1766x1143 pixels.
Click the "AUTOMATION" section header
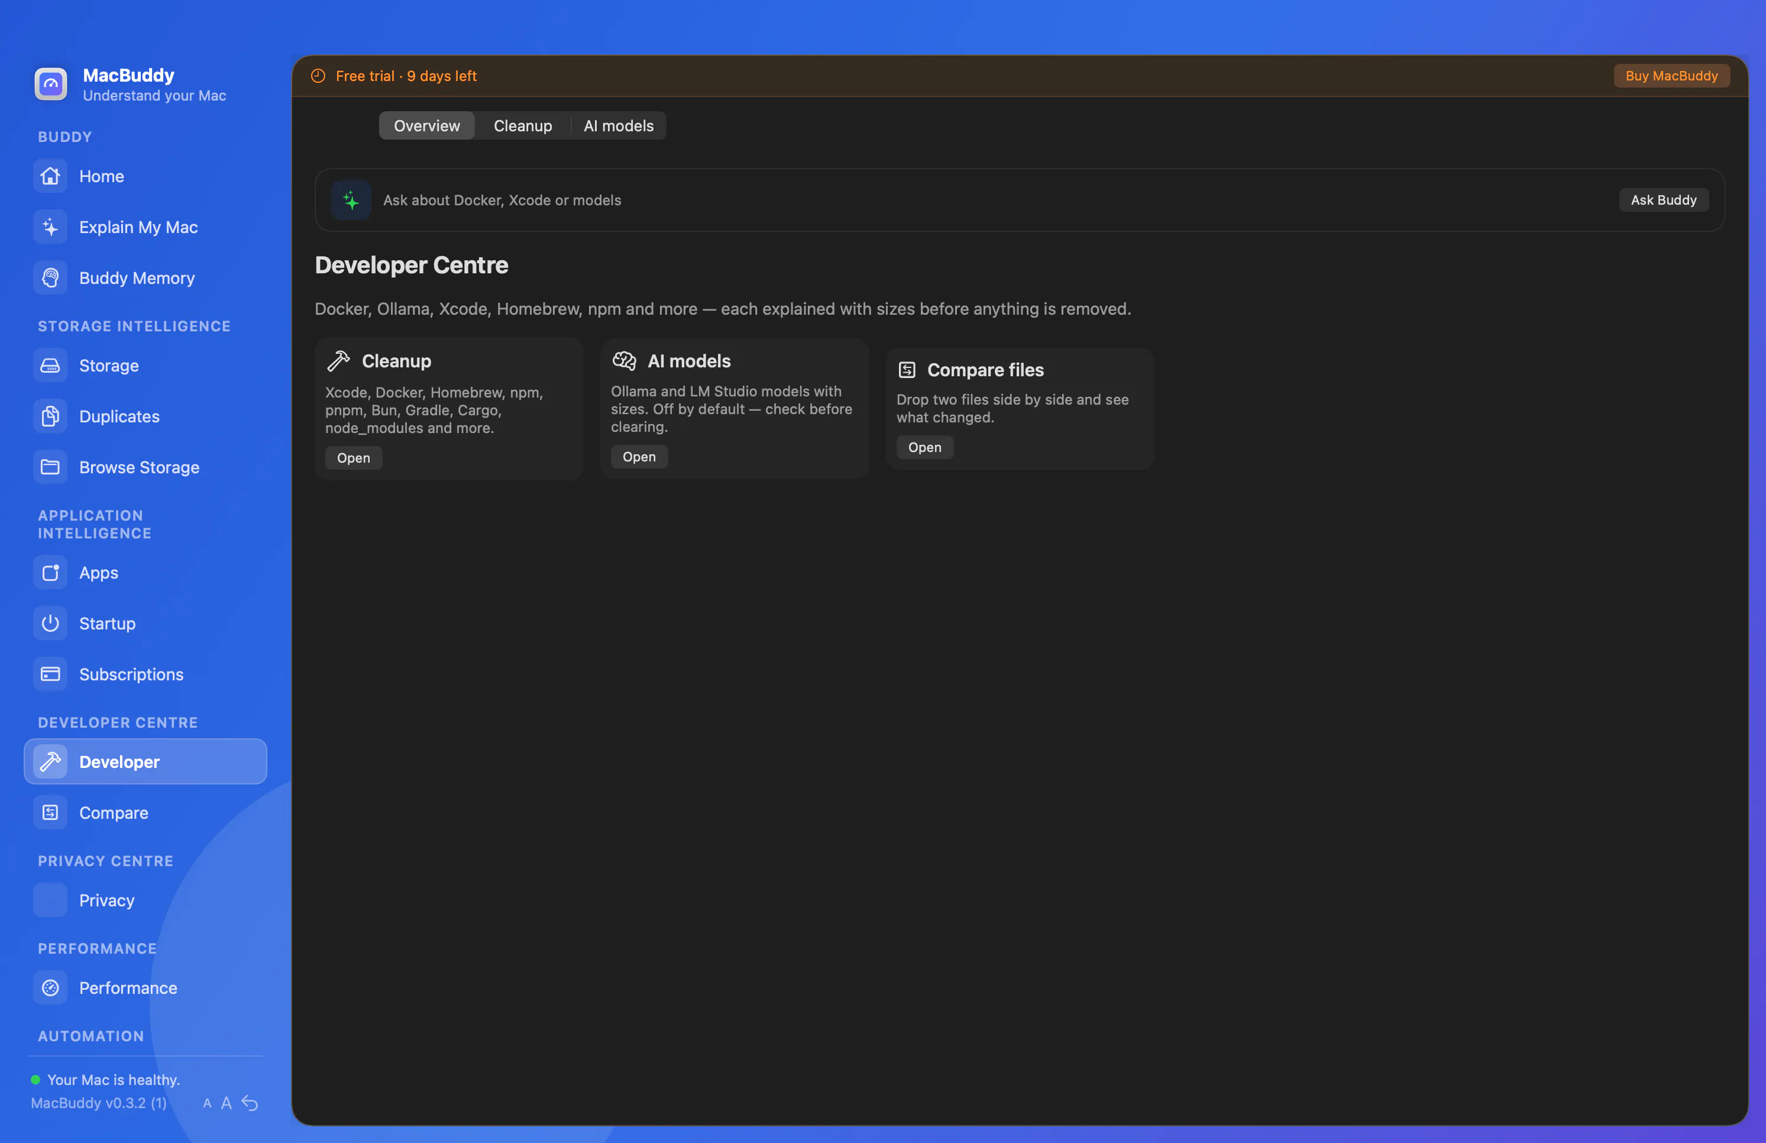pyautogui.click(x=91, y=1036)
